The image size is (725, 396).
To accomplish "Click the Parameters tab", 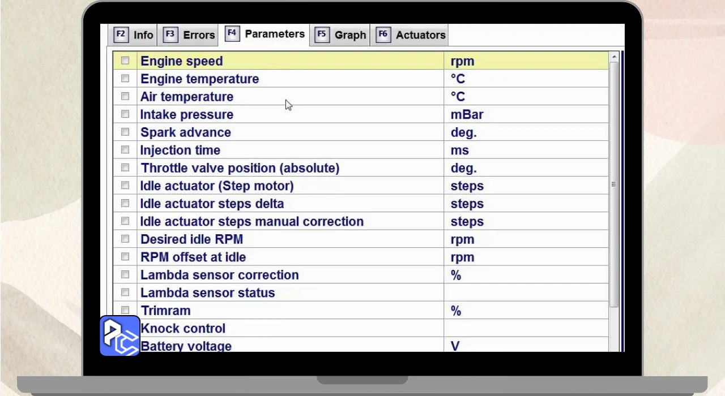I will click(266, 34).
